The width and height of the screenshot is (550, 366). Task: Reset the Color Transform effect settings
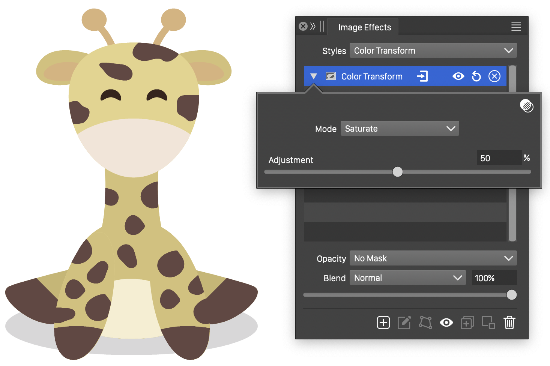[x=476, y=76]
